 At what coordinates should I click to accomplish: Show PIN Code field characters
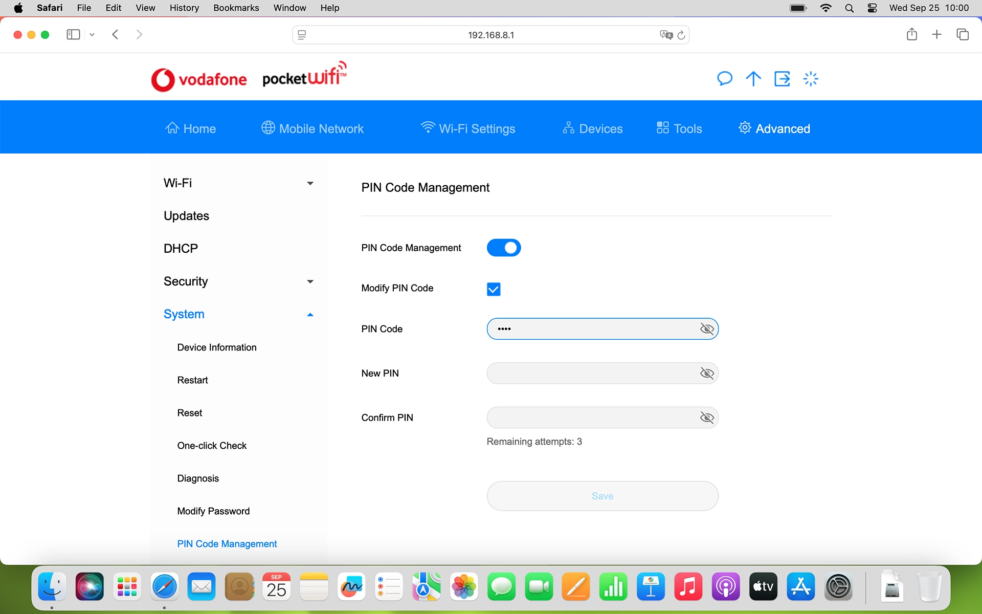(706, 329)
